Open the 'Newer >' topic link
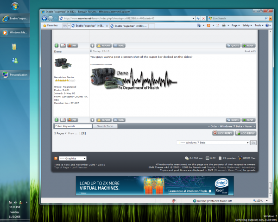The image size is (278, 222). (x=250, y=126)
